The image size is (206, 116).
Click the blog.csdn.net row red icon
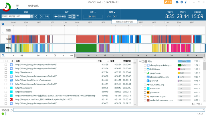(11, 100)
